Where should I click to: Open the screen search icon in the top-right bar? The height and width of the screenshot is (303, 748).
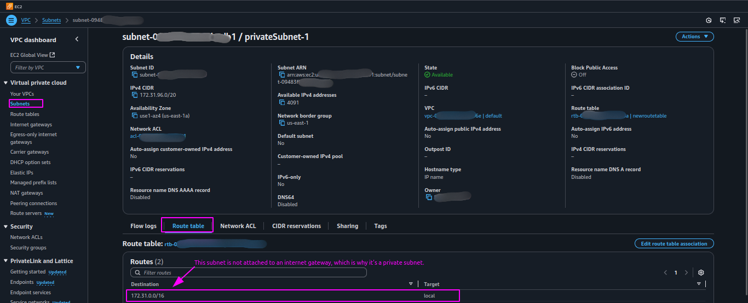737,20
